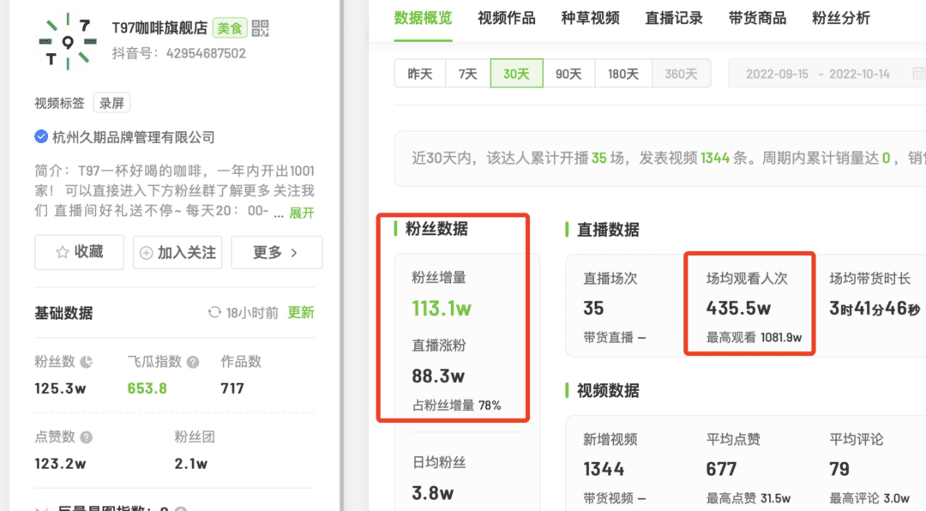Open the 种草视频 tab
Viewport: 926px width, 511px height.
590,18
